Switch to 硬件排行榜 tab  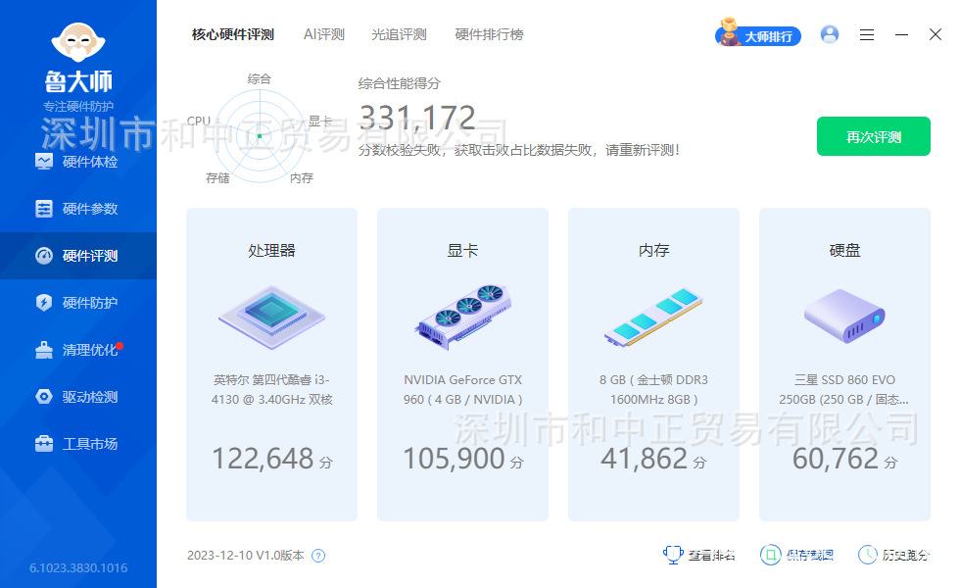pyautogui.click(x=489, y=34)
